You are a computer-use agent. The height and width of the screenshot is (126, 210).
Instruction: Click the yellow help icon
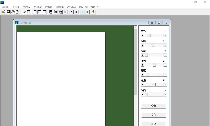coord(94,12)
